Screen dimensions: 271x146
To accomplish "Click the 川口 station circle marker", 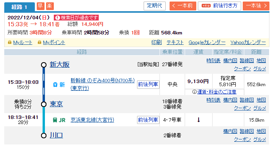I will (44, 136).
